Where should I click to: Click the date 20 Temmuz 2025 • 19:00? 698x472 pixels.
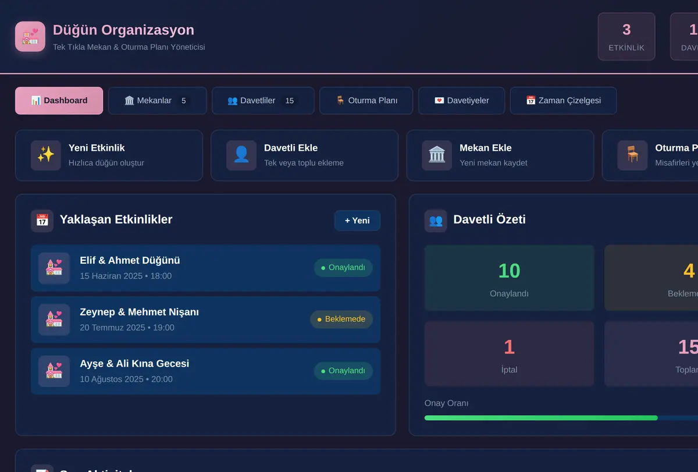[127, 328]
